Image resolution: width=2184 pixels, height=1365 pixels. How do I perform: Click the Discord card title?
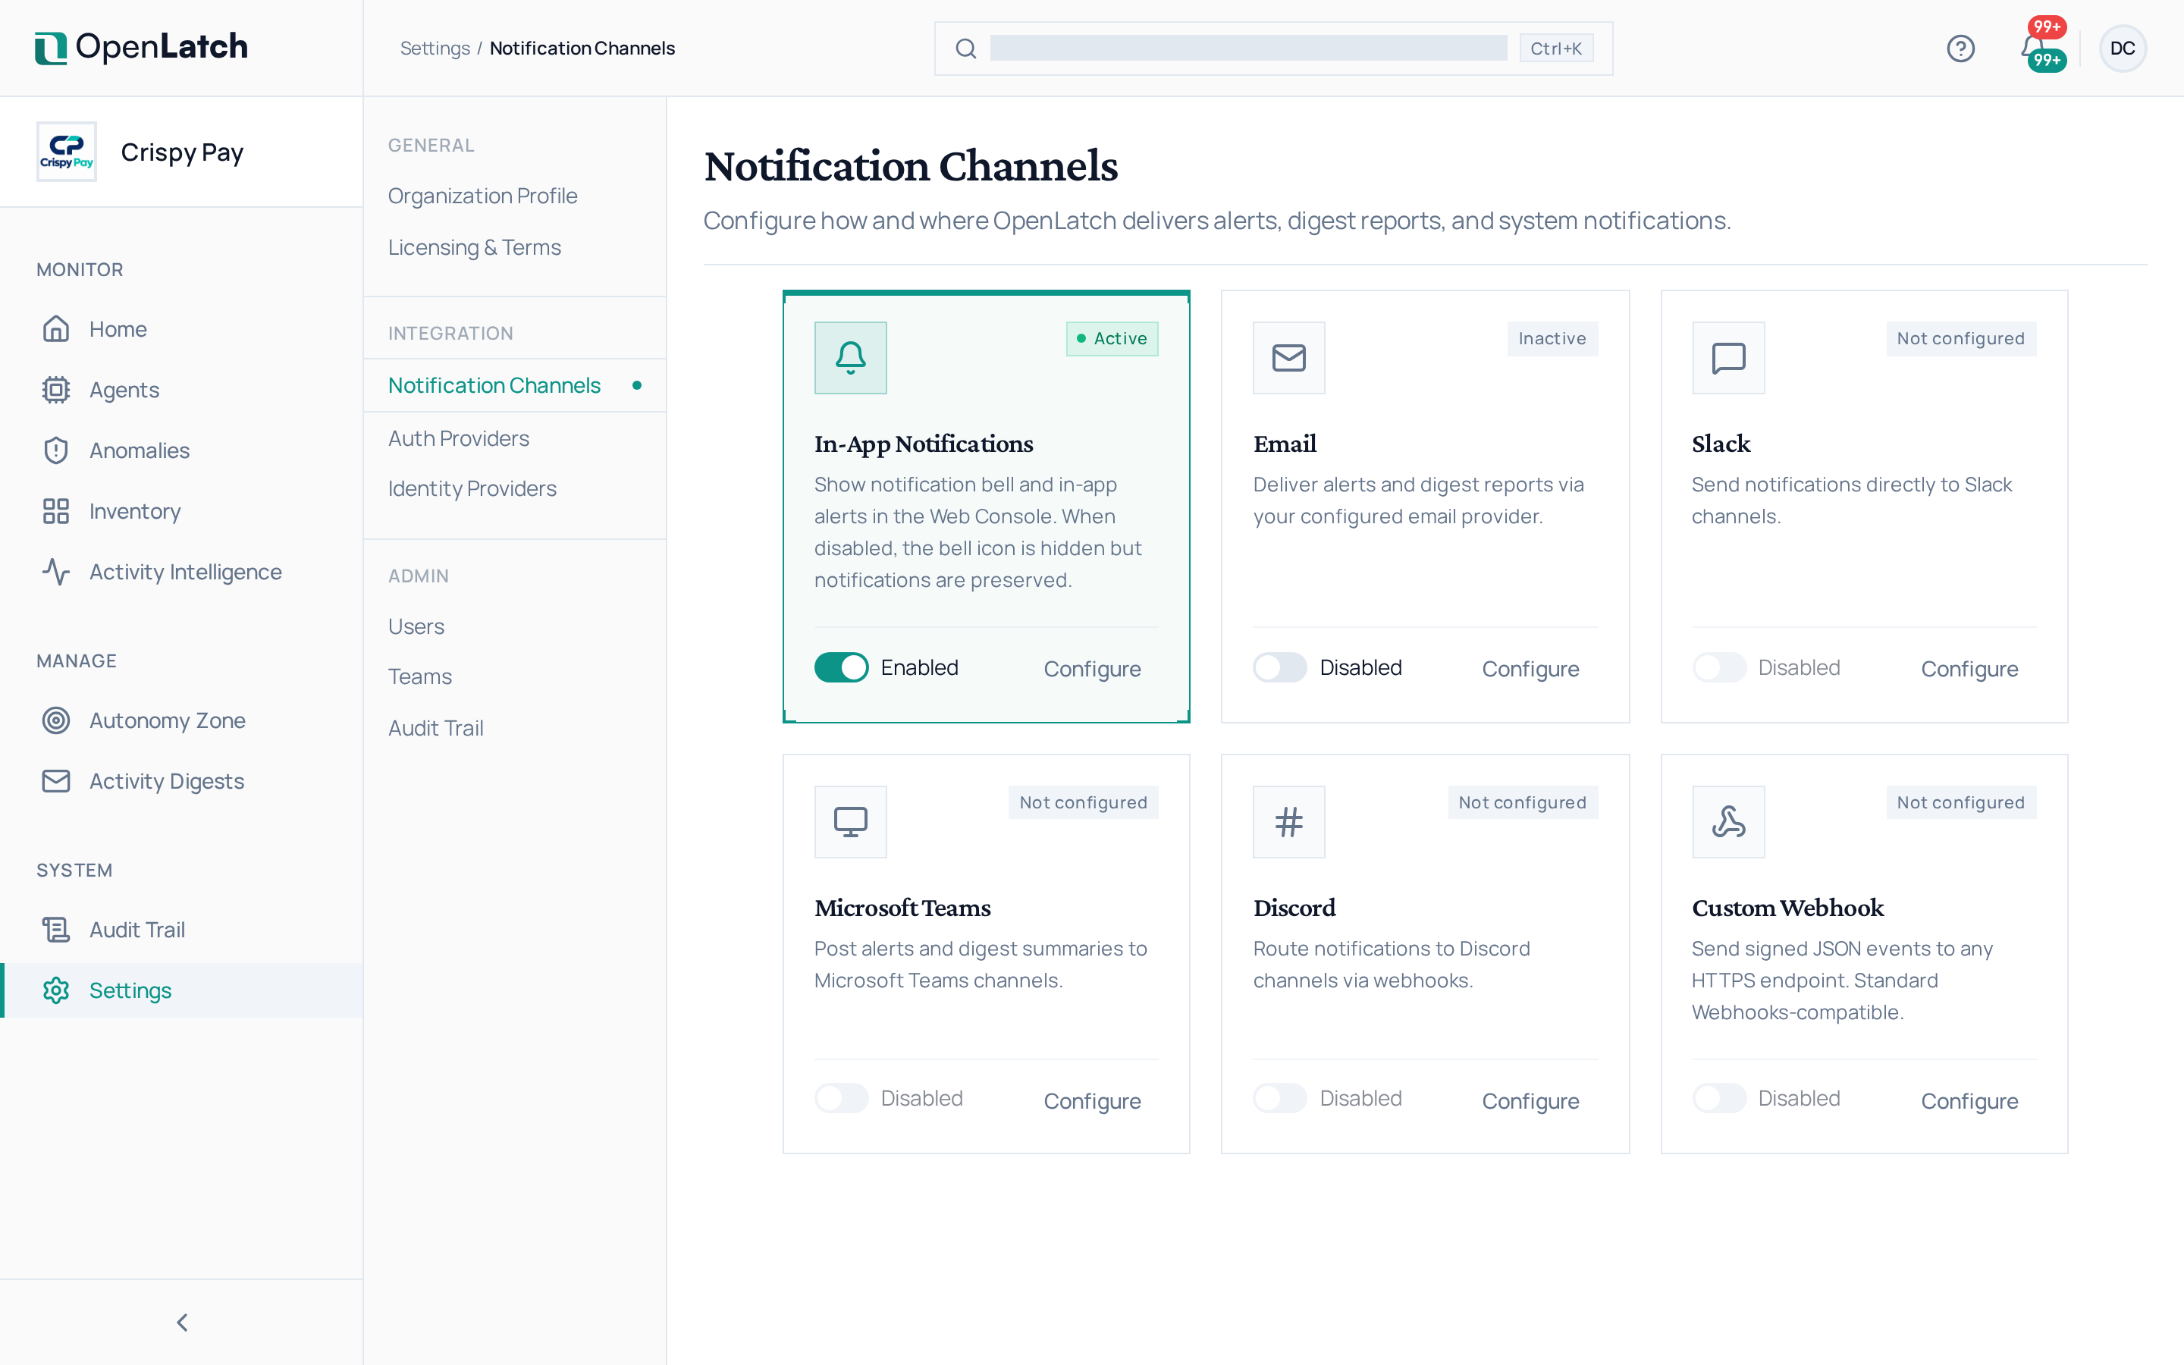pos(1294,907)
